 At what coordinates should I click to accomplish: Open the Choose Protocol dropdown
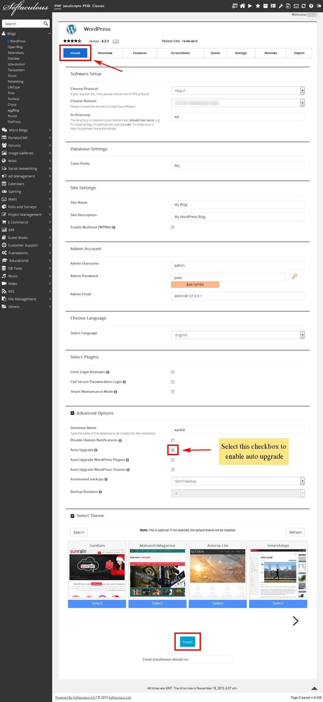coord(238,91)
